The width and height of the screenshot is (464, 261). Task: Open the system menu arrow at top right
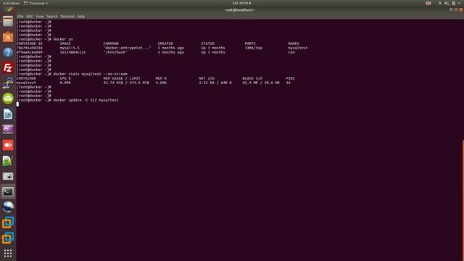[459, 3]
